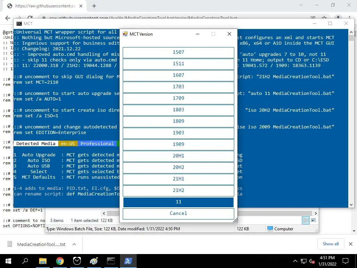Viewport: 357px width, 268px height.
Task: Close the Chrome downloads bar
Action: [x=351, y=244]
